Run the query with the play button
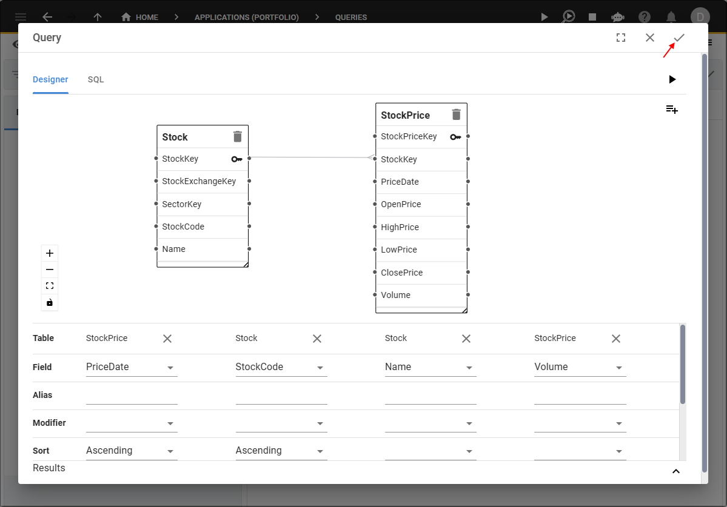Viewport: 727px width, 507px height. [x=672, y=79]
